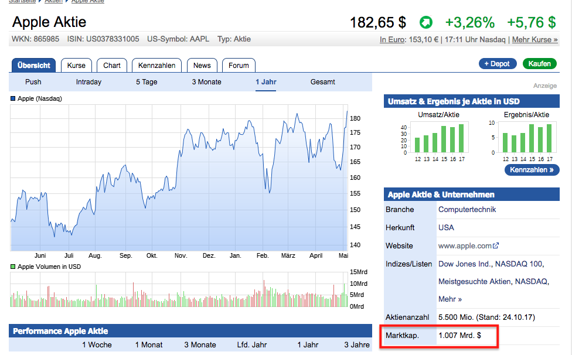572x355 pixels.
Task: Open the Dow Jones Ind. index link
Action: click(x=465, y=264)
